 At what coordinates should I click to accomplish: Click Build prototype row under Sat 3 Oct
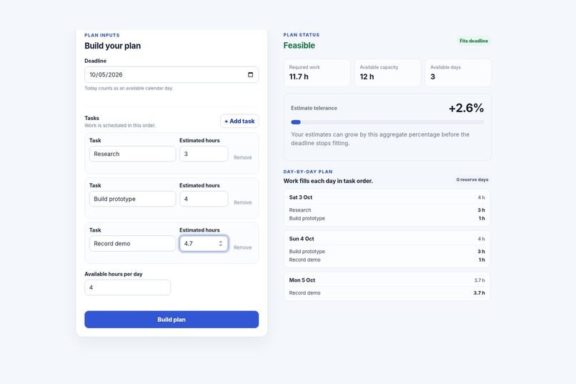(x=387, y=218)
